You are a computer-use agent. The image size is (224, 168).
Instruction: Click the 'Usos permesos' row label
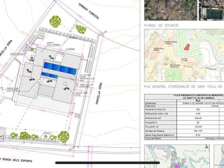(153, 139)
